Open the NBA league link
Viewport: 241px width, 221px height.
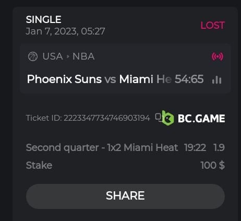(83, 56)
